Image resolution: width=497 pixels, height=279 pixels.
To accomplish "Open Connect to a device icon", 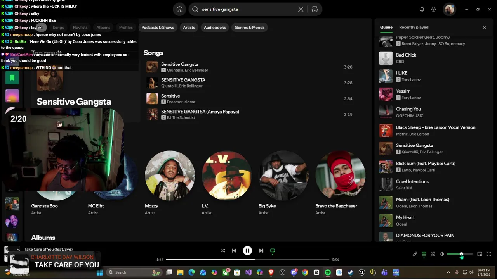I will tap(433, 254).
